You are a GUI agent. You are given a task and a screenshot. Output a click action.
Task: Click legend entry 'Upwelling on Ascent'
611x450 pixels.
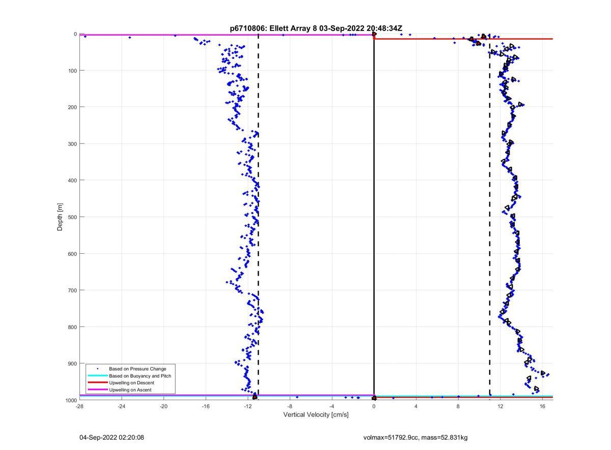click(130, 390)
